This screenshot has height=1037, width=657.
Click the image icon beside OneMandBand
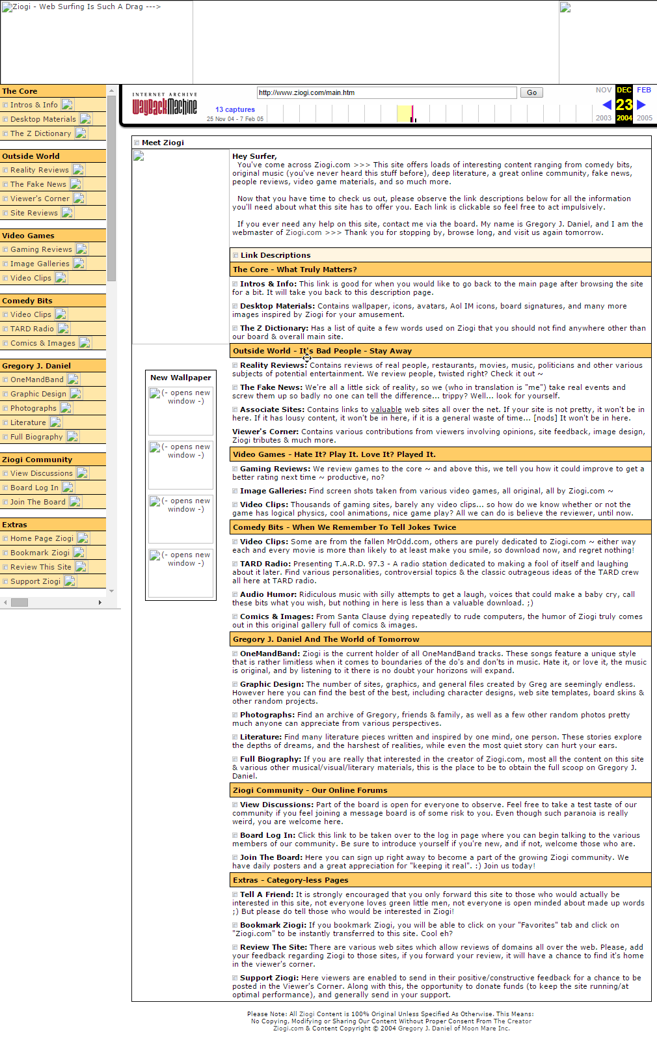[74, 380]
